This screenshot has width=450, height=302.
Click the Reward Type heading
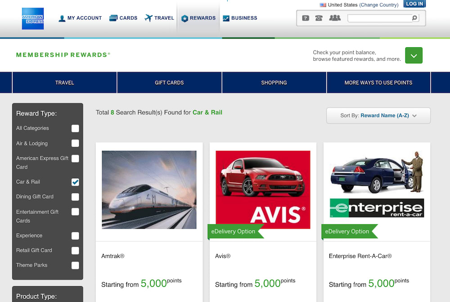point(36,114)
